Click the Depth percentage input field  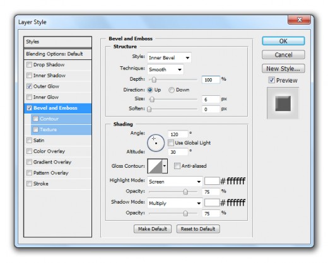coord(211,79)
